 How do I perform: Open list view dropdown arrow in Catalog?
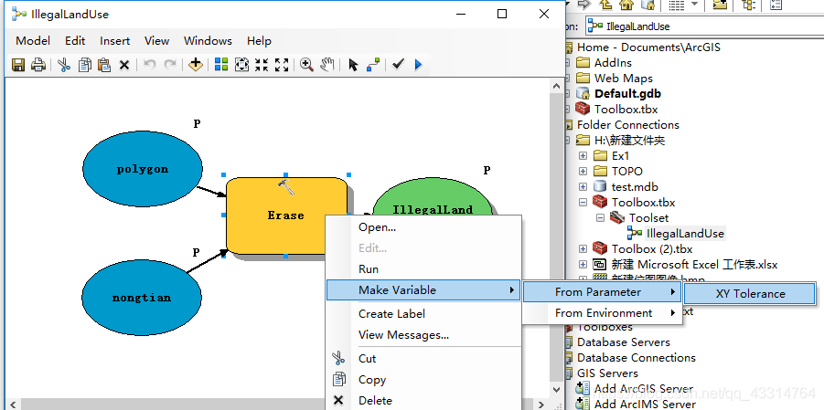pyautogui.click(x=694, y=5)
